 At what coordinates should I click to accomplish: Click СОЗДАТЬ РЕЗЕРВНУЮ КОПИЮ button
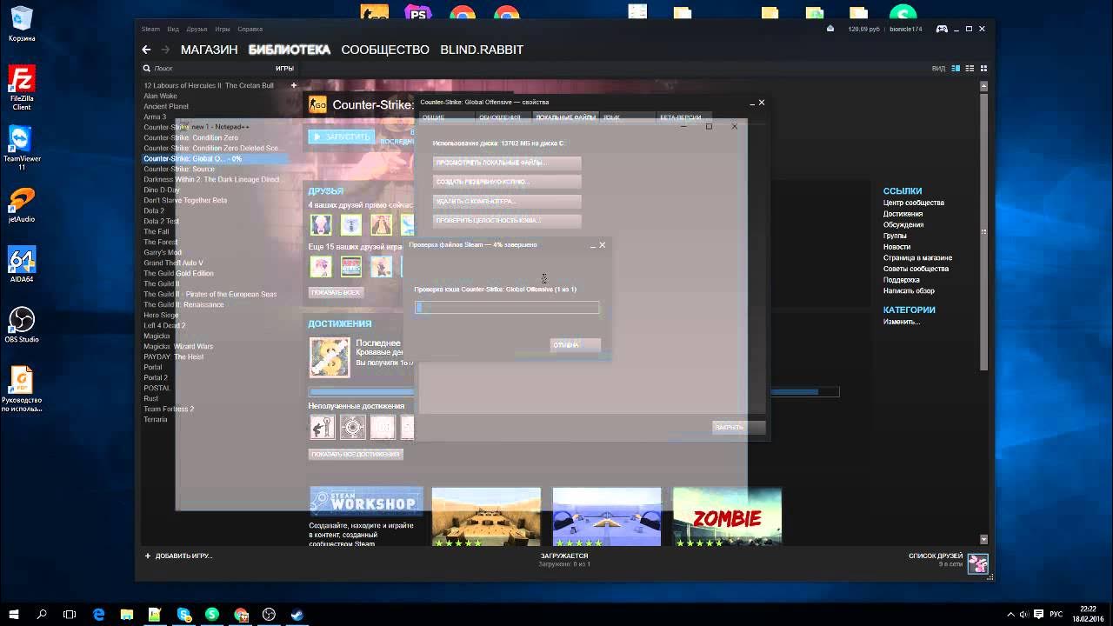[x=507, y=182]
